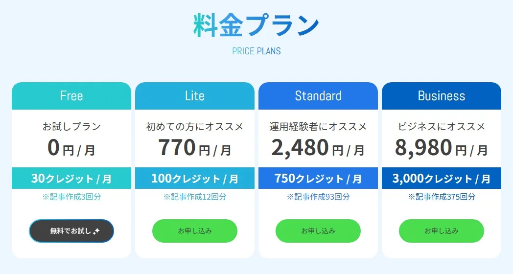This screenshot has height=274, width=513.
Task: Click the 750クレジット / 月 banner
Action: pyautogui.click(x=318, y=178)
